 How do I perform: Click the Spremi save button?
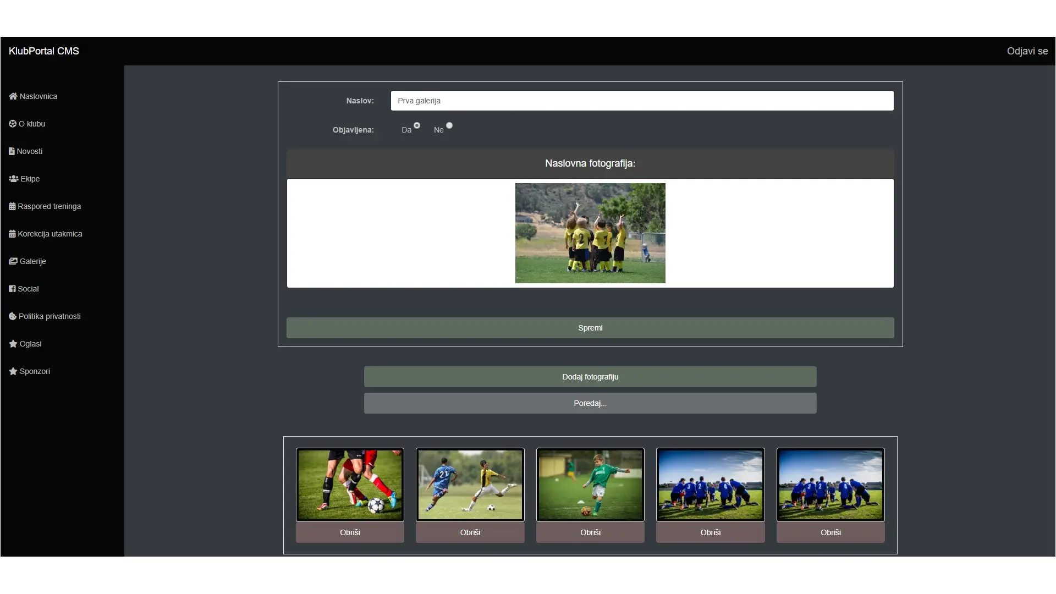click(590, 328)
